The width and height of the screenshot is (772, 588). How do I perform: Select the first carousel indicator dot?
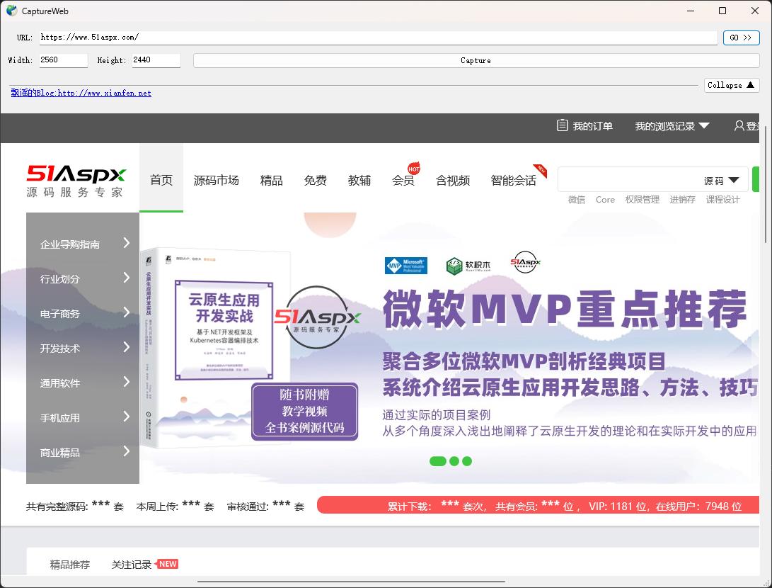click(438, 461)
